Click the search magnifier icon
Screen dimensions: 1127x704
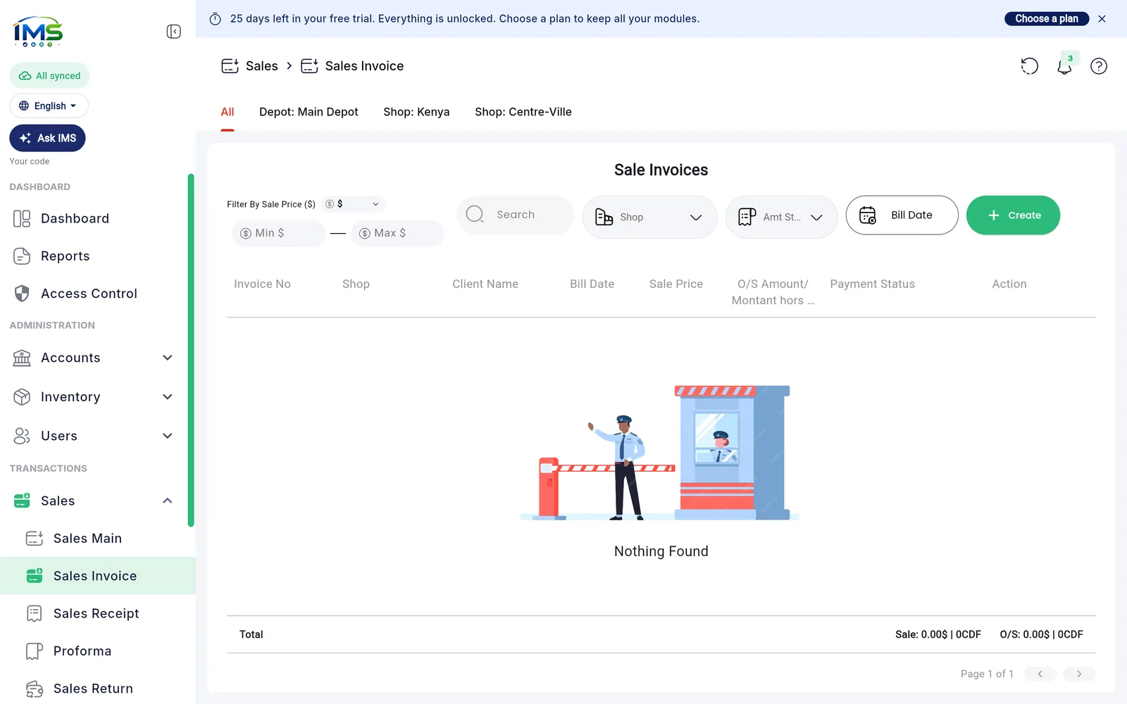tap(475, 214)
